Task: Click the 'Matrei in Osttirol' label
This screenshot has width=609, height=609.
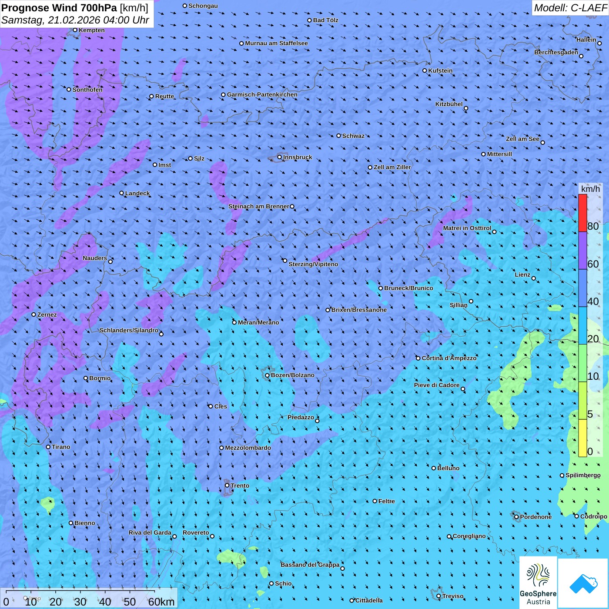Action: tap(467, 228)
